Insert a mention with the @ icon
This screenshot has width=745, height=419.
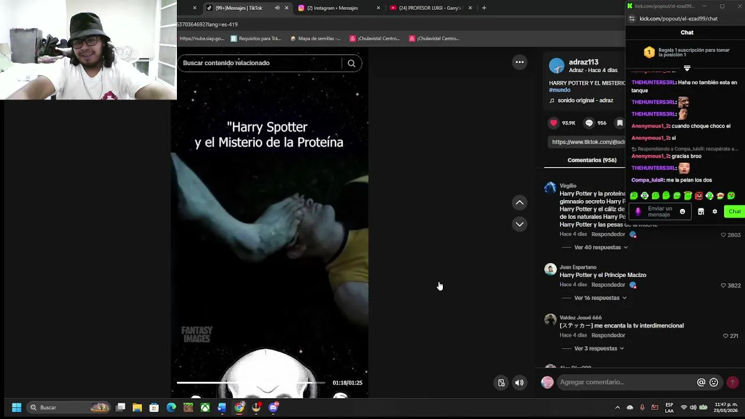coord(701,382)
